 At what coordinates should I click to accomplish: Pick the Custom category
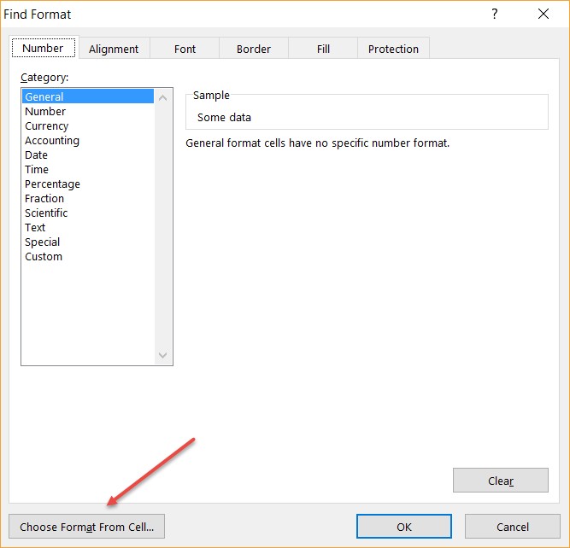pos(44,256)
